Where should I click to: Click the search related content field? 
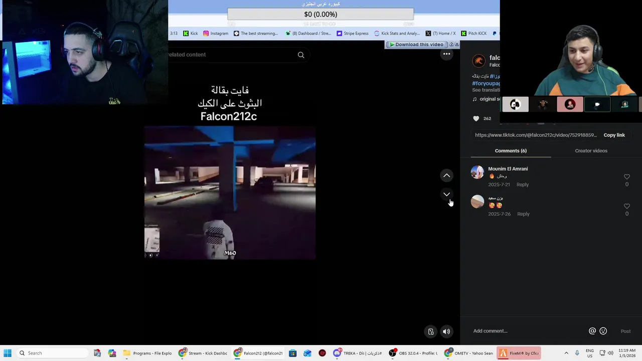pos(231,55)
